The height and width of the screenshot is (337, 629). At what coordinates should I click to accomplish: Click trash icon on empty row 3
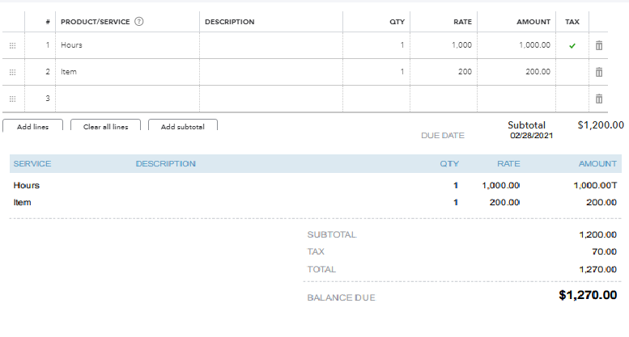[599, 99]
